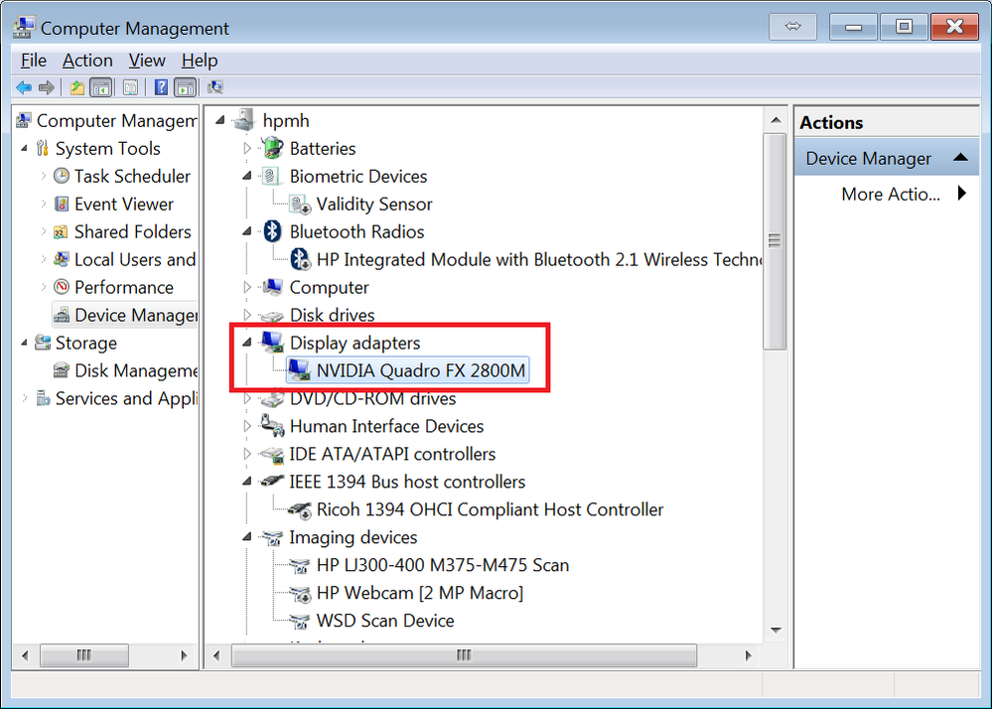Click the Batteries category icon
992x709 pixels.
(272, 148)
